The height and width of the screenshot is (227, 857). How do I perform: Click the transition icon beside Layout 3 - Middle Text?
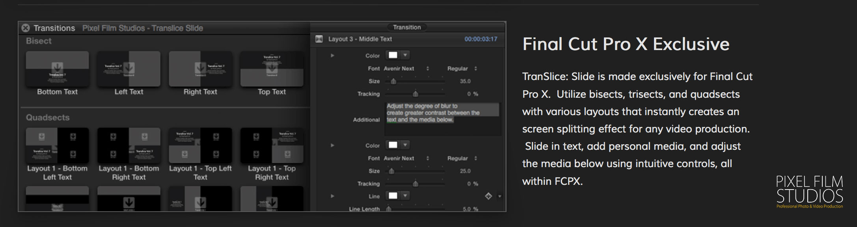319,39
